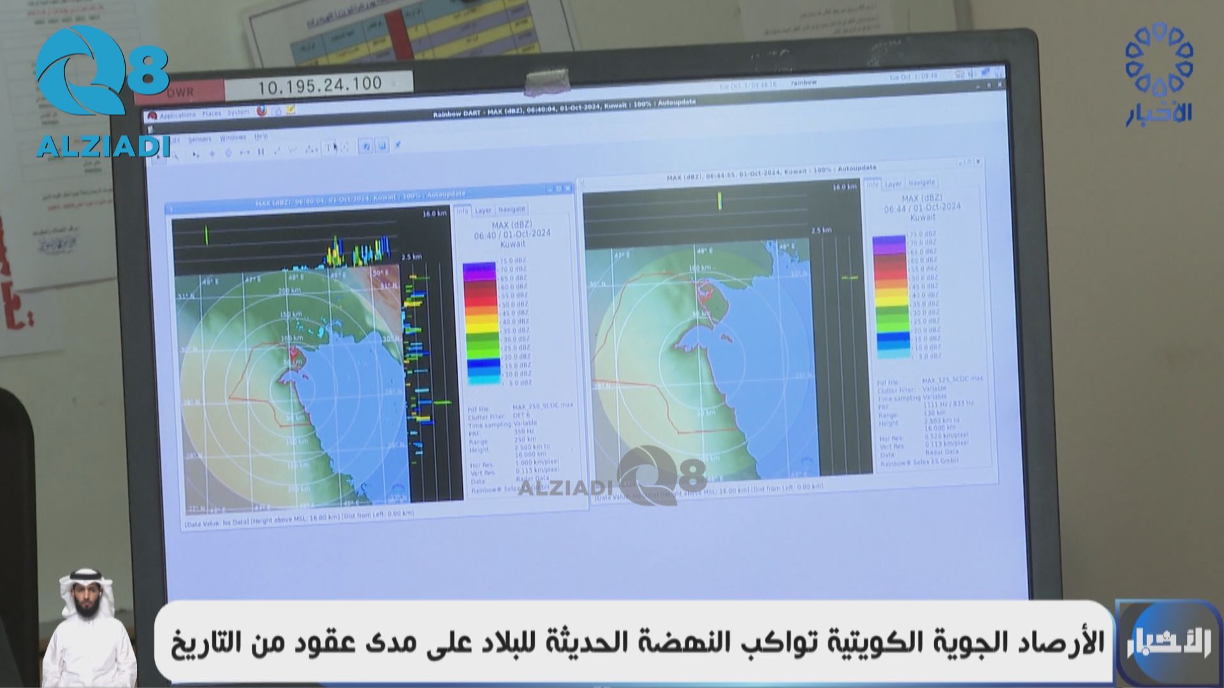Click the horizontal distance arrows tool
Image resolution: width=1224 pixels, height=688 pixels.
pos(245,152)
